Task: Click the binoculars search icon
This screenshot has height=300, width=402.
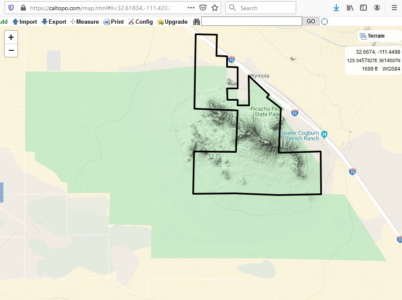Action: (197, 22)
